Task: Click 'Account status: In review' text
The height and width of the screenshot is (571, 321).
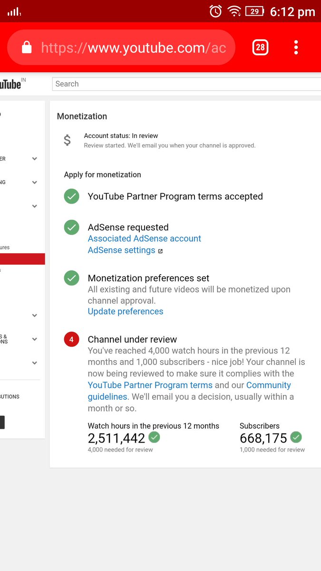Action: (121, 136)
